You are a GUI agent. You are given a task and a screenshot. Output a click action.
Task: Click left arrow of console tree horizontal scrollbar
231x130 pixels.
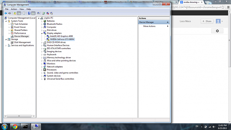click(x=5, y=116)
